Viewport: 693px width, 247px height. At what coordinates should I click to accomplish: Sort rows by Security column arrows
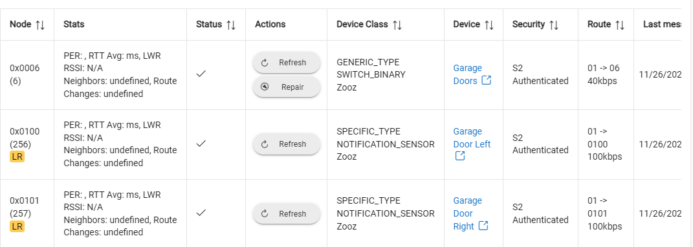pyautogui.click(x=554, y=25)
